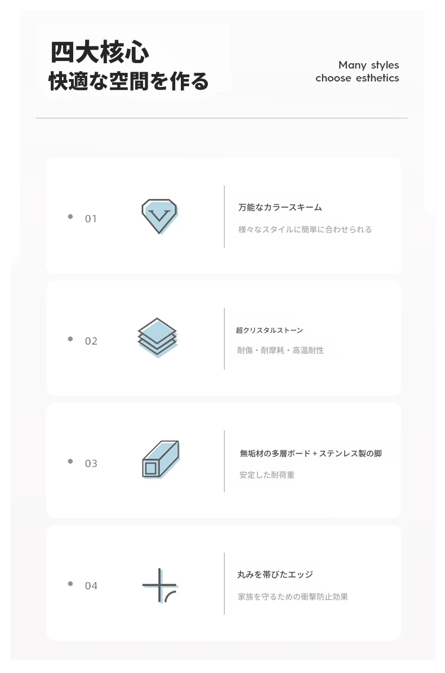This screenshot has width=445, height=673.
Task: Click the stacked layers icon
Action: pyautogui.click(x=158, y=337)
